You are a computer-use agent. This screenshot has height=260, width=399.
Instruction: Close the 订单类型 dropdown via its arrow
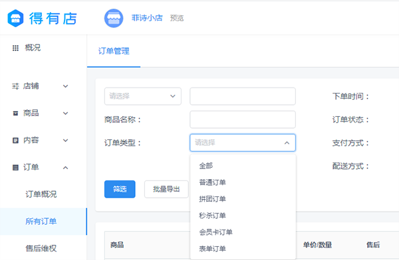click(x=287, y=143)
